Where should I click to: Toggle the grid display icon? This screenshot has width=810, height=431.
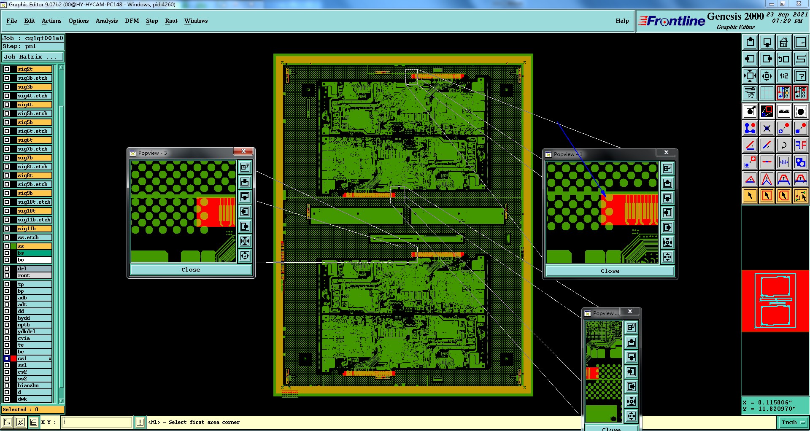point(767,93)
